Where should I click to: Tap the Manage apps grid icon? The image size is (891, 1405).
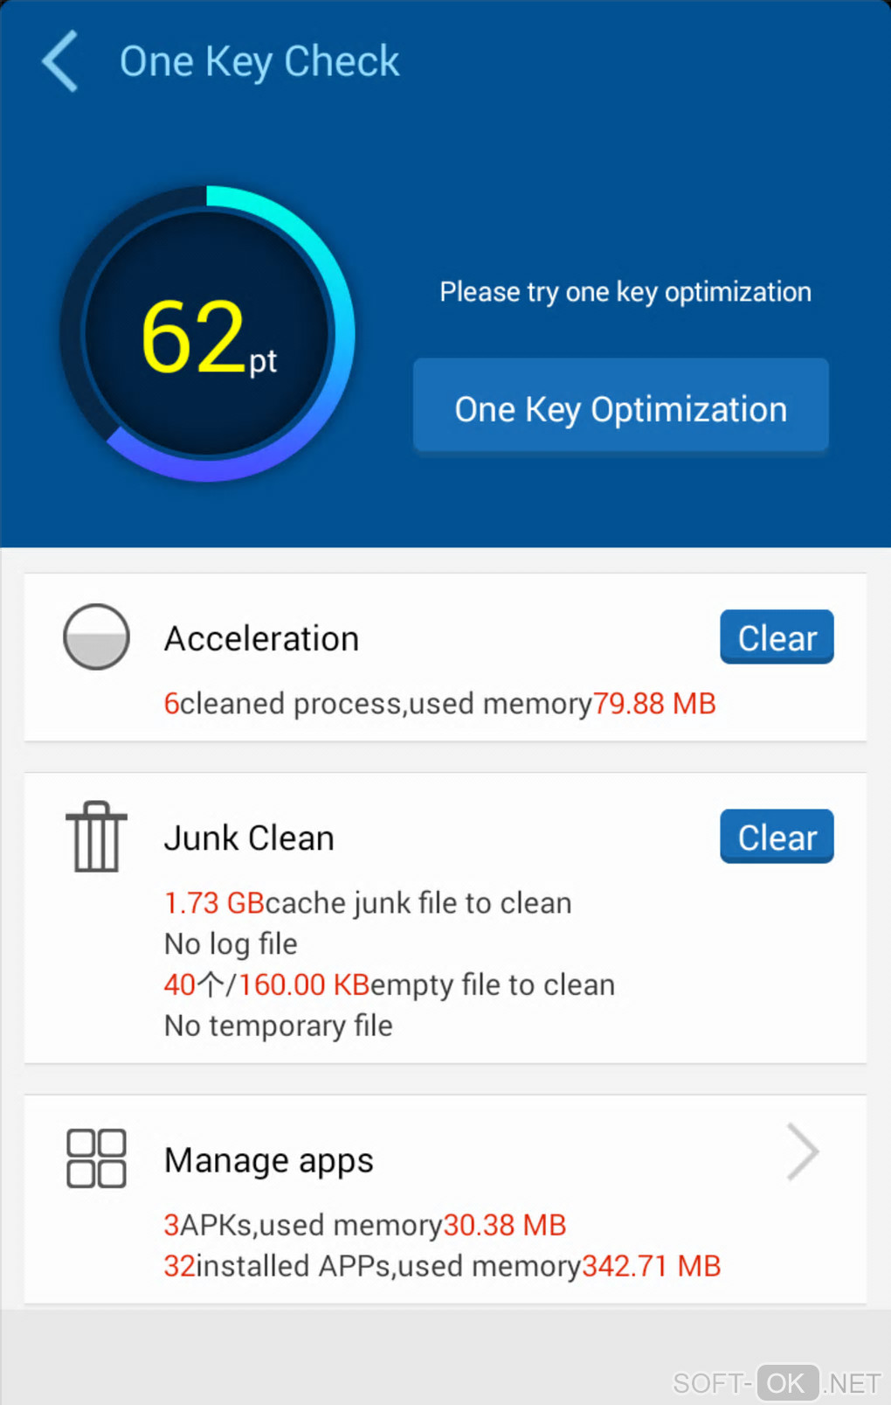(96, 1158)
